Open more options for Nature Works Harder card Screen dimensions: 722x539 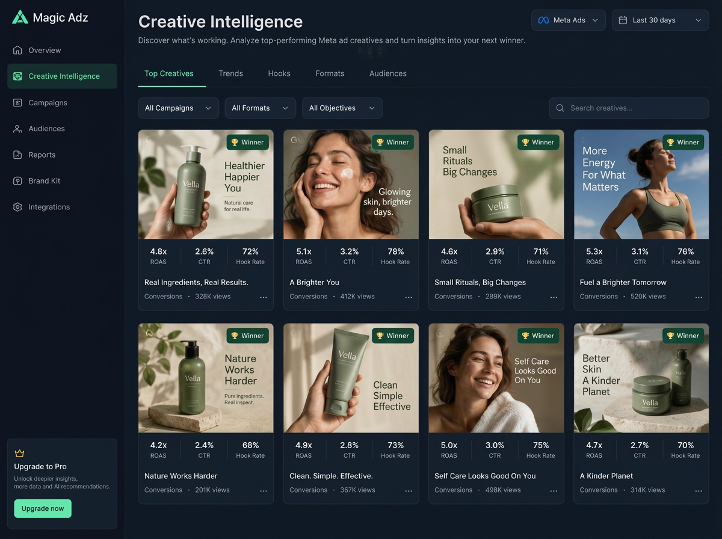point(263,491)
